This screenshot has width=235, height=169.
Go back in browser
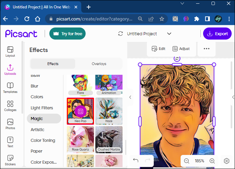pyautogui.click(x=6, y=19)
